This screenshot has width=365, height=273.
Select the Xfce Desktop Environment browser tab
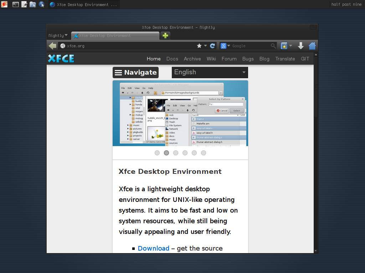tap(115, 36)
